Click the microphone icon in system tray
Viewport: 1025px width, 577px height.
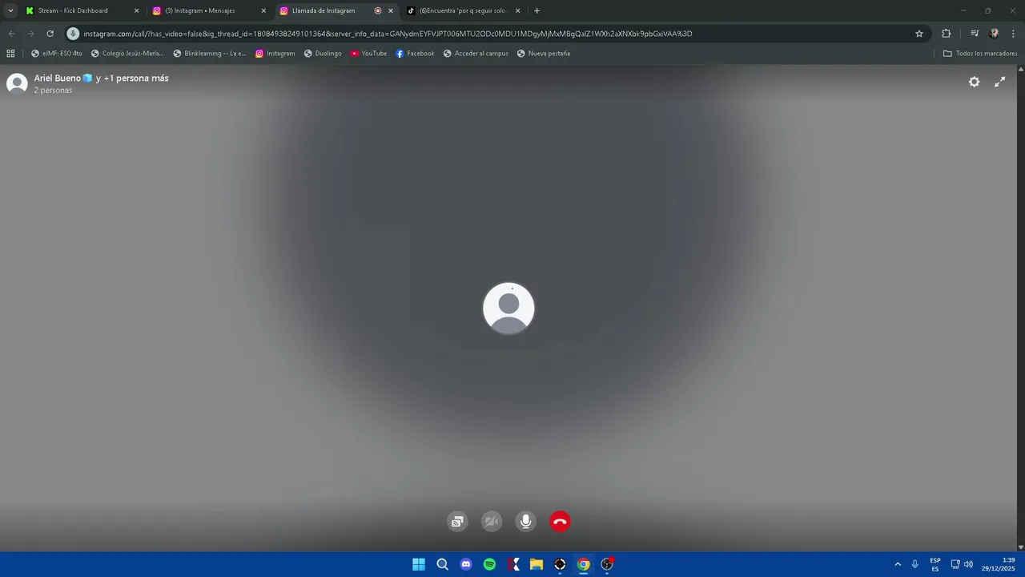pos(914,564)
